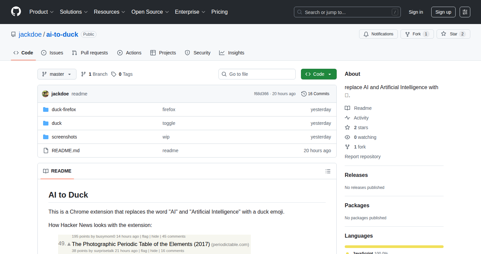
Task: Click the README.md file icon
Action: 46,151
